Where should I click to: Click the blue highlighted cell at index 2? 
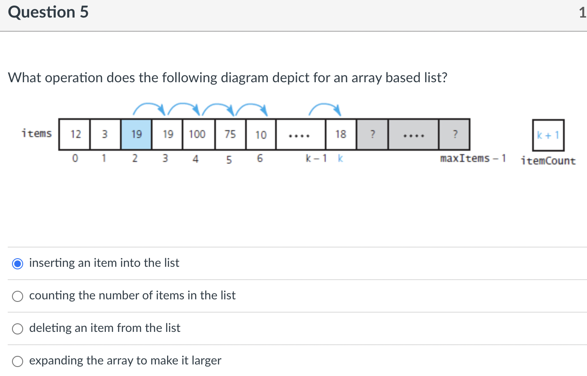coord(136,134)
